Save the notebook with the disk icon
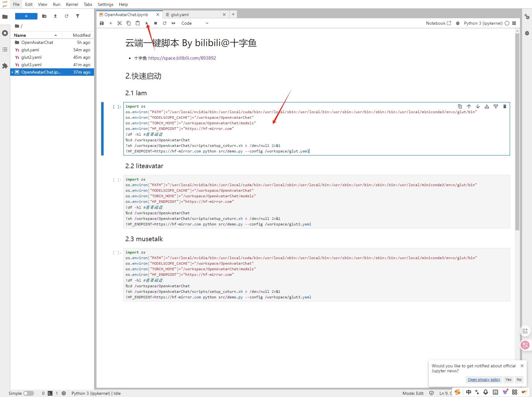 [102, 23]
